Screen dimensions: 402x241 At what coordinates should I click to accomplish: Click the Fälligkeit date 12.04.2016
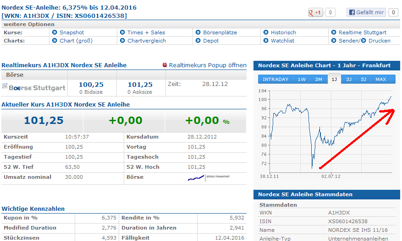pyautogui.click(x=230, y=238)
